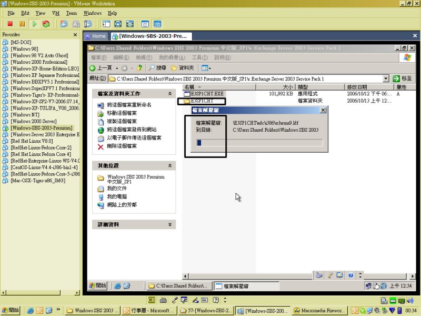Open the VMware View menu

(x=41, y=13)
